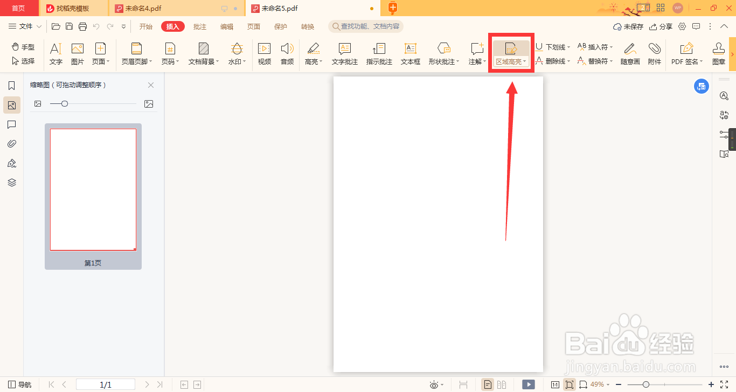Viewport: 736px width, 392px height.
Task: Insert a 文本框 text box
Action: (x=411, y=54)
